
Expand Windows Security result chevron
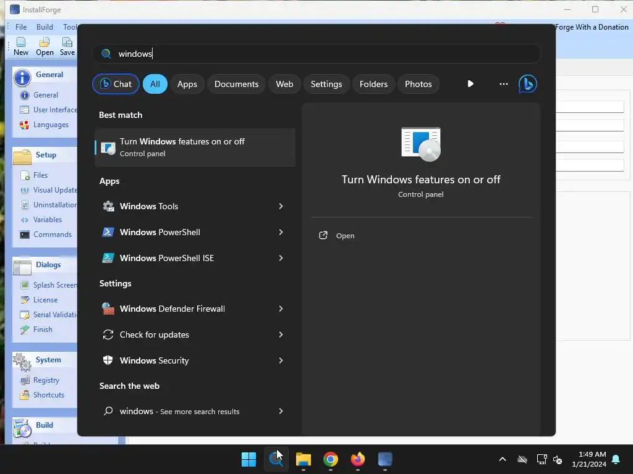click(x=281, y=360)
